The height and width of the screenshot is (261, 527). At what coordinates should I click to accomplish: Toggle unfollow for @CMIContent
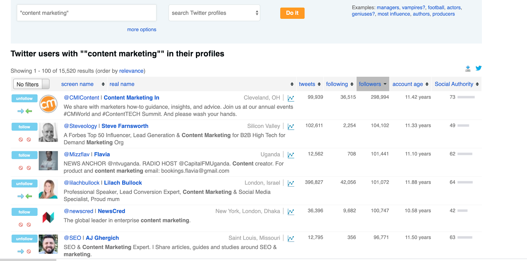pos(24,99)
